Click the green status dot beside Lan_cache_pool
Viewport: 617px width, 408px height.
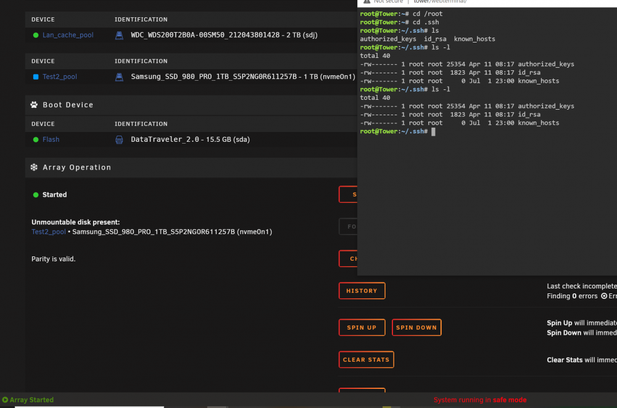tap(36, 35)
